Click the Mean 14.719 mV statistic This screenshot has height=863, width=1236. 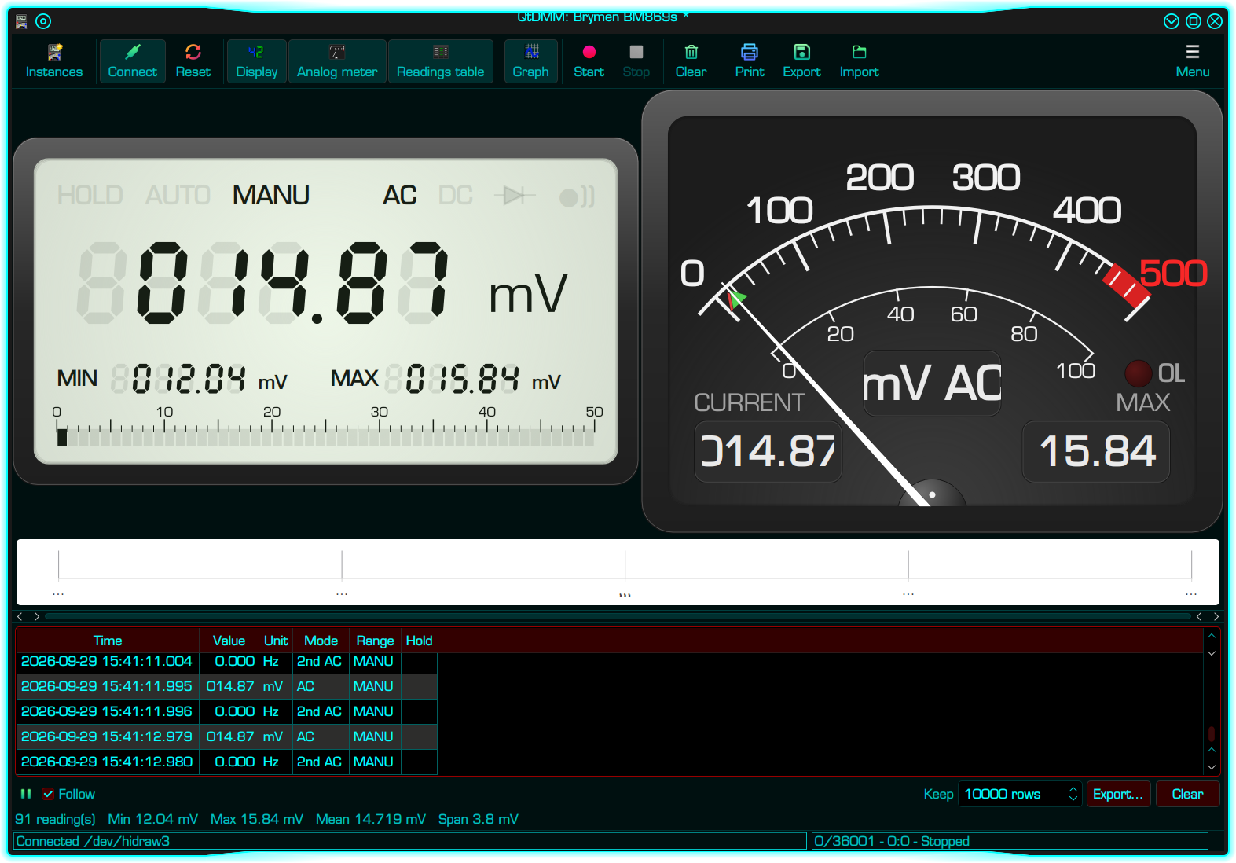click(x=371, y=819)
